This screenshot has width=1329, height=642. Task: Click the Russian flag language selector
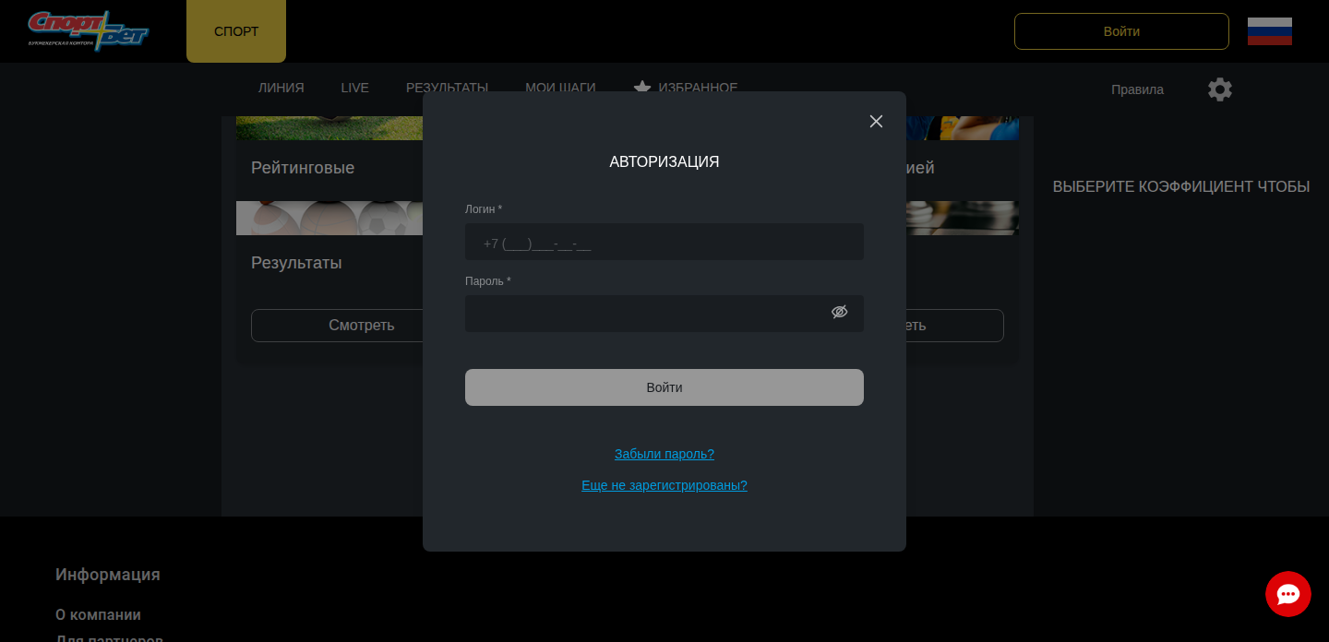coord(1269,31)
